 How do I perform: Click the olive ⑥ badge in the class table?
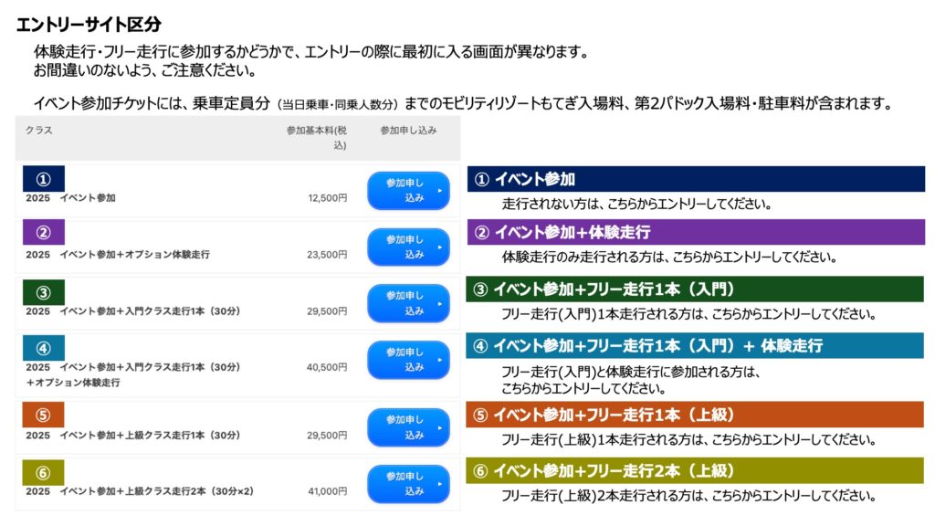point(43,472)
